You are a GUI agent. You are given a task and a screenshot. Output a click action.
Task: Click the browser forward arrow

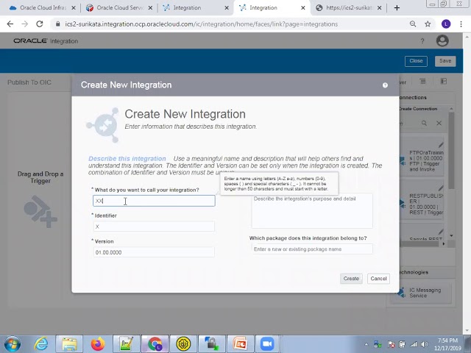[x=25, y=24]
